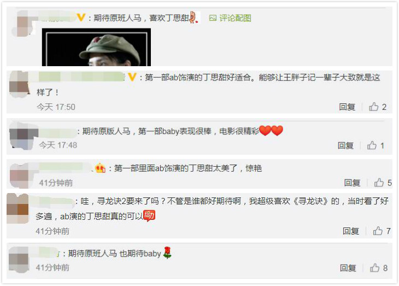Like the 17:48 comment with 1 like
Viewport: 399px width, 286px height.
[x=372, y=145]
